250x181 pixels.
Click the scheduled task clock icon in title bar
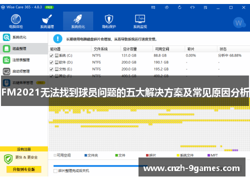pos(166,7)
